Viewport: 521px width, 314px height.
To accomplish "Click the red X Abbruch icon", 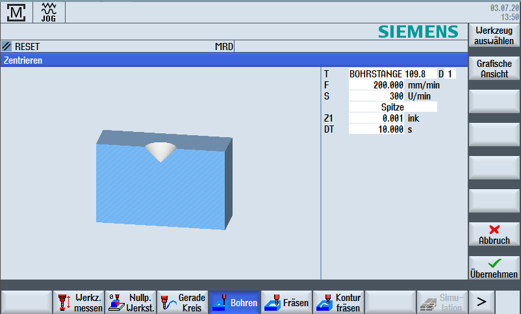I will click(x=494, y=229).
